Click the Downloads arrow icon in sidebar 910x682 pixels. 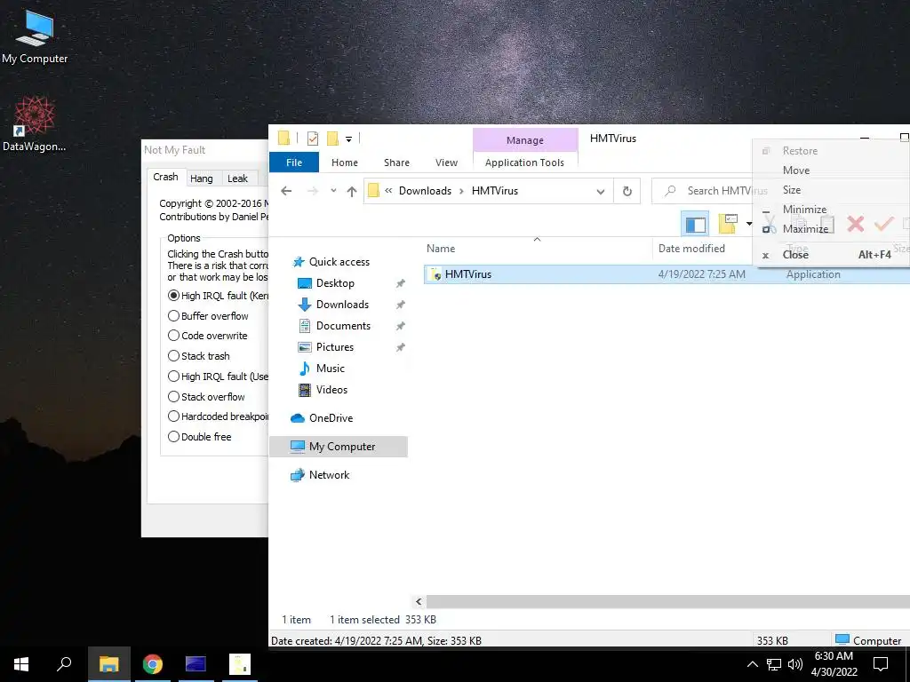tap(304, 305)
